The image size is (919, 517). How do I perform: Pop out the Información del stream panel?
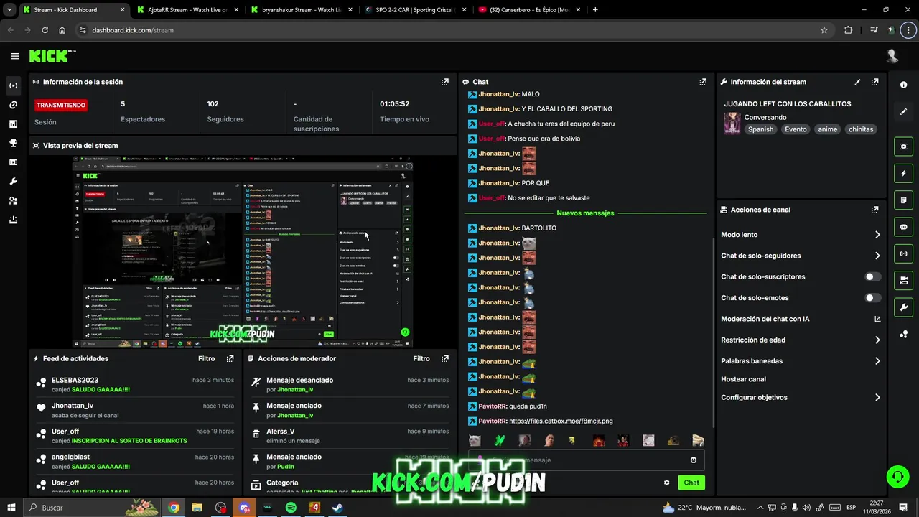click(x=874, y=82)
